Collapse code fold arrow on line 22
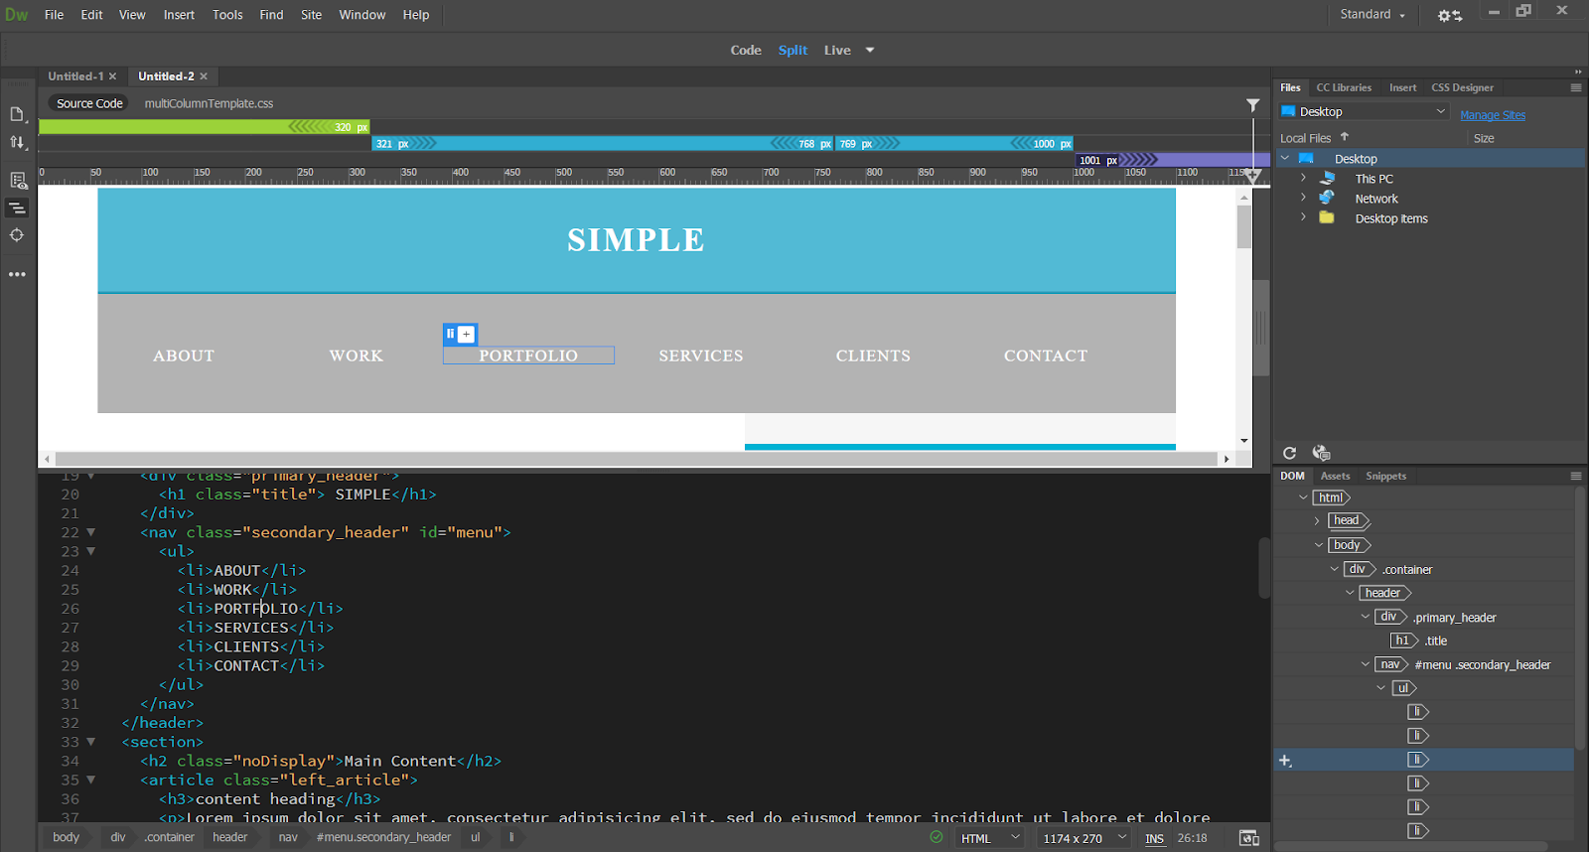Viewport: 1589px width, 852px height. point(90,532)
